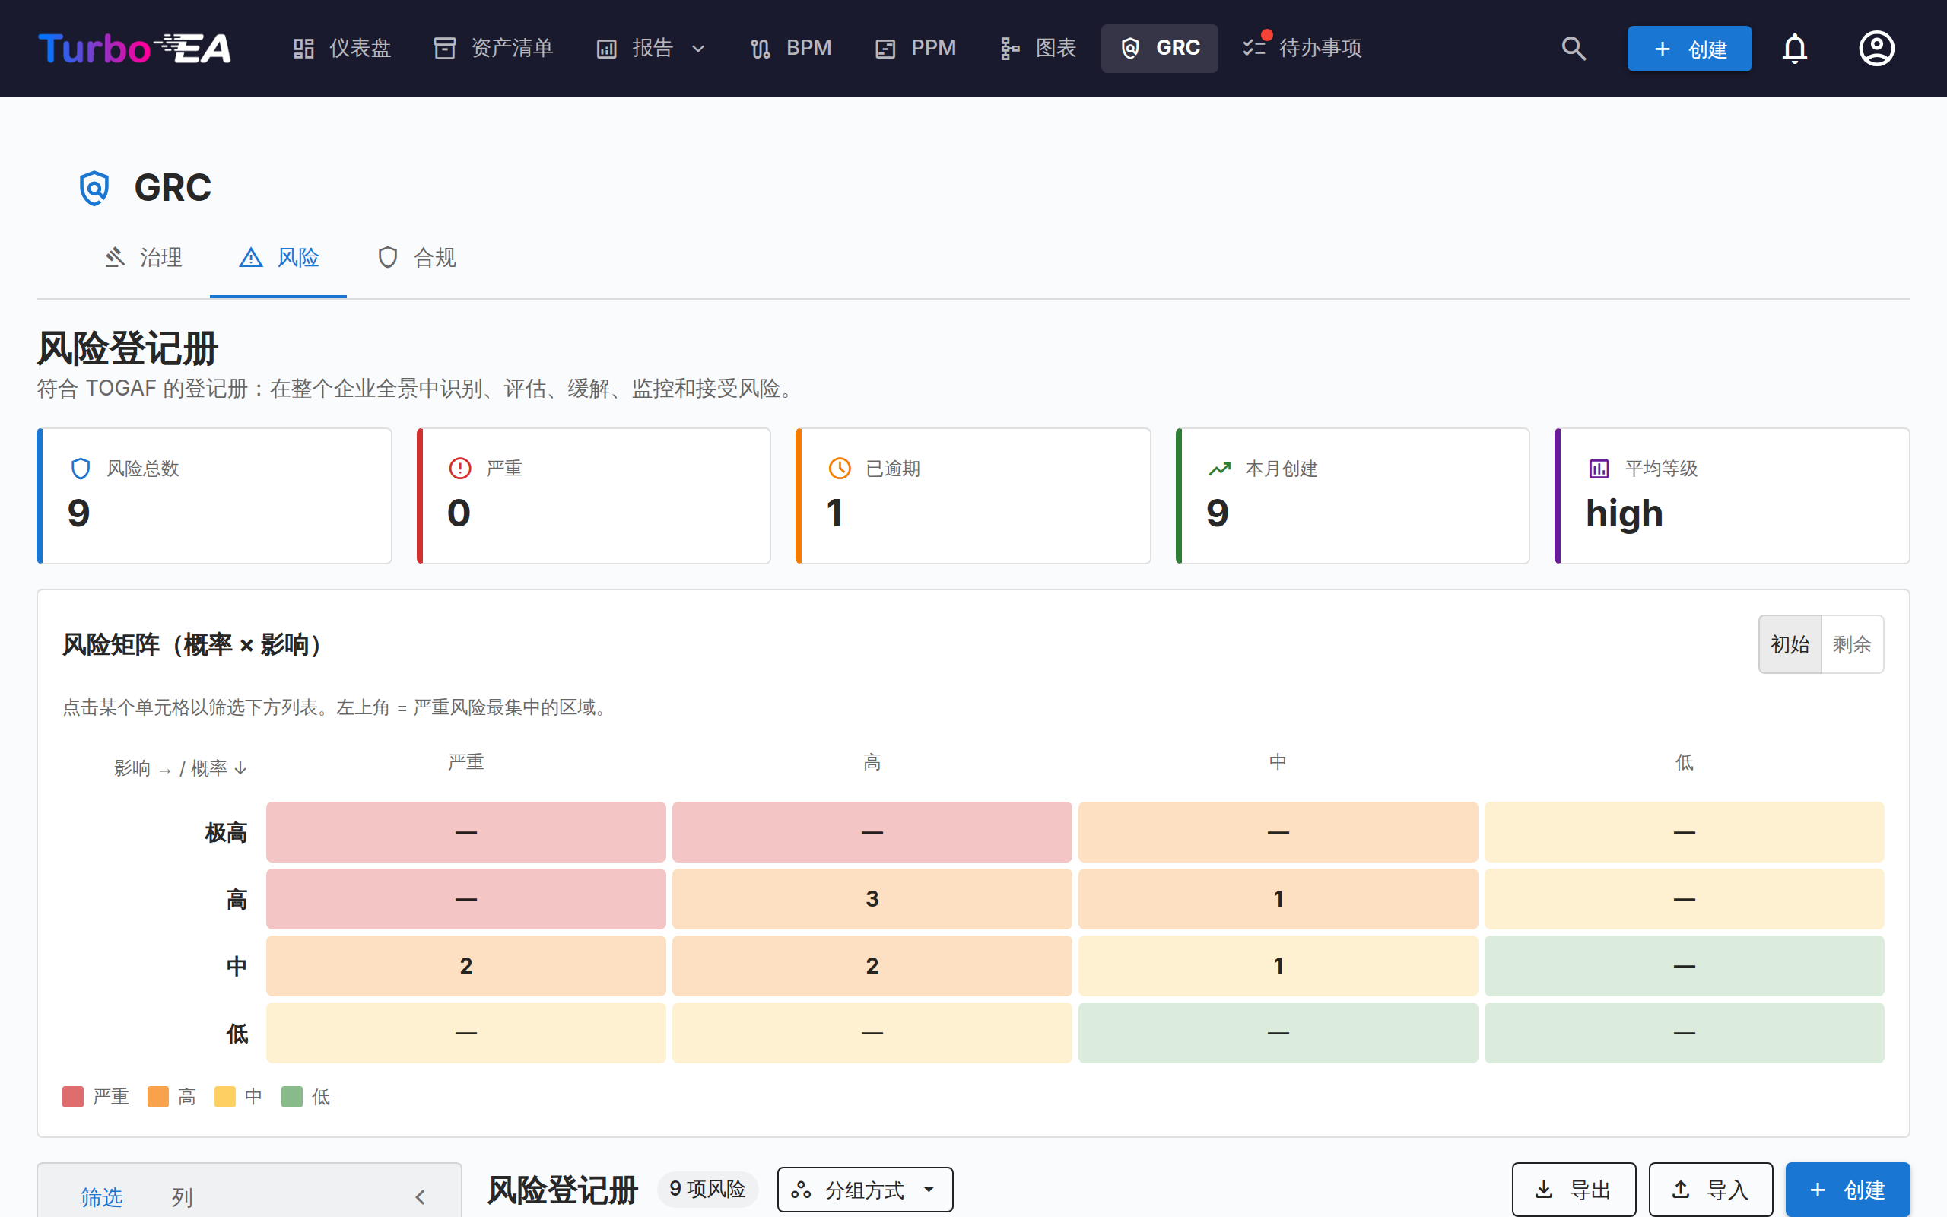Click the clock icon on 已逾期 card
The height and width of the screenshot is (1217, 1947).
pos(839,469)
